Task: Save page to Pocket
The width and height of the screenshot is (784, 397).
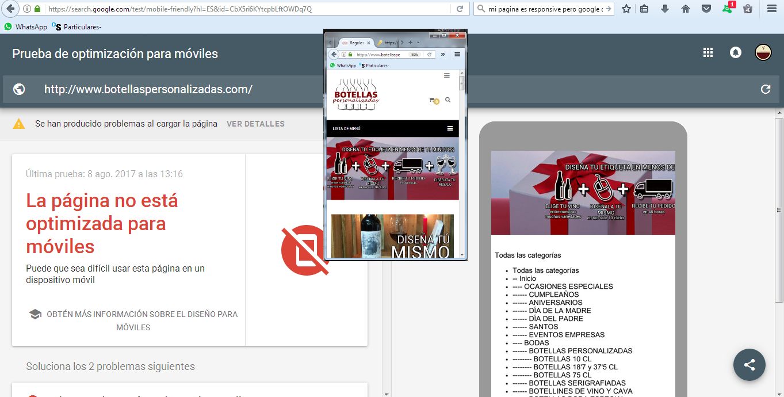Action: [x=706, y=9]
